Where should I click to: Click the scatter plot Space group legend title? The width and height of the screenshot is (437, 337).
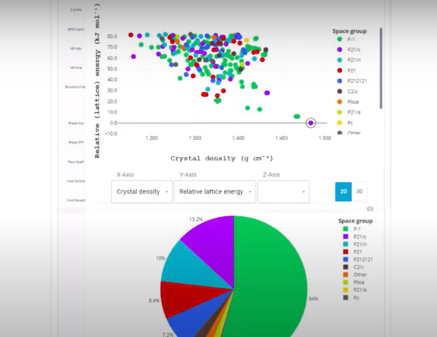point(349,31)
